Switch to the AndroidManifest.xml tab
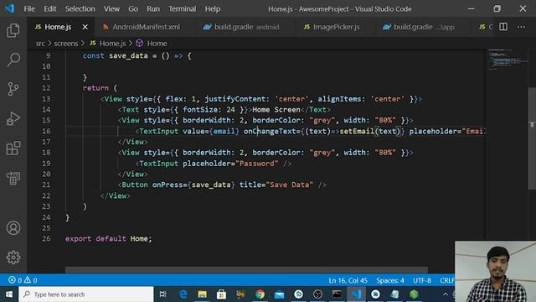 tap(146, 27)
